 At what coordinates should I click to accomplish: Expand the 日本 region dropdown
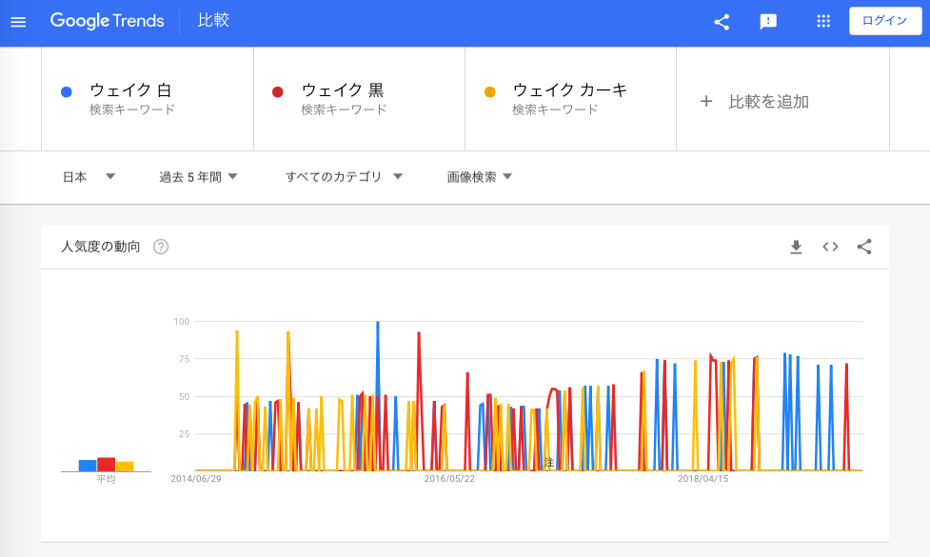[x=89, y=176]
